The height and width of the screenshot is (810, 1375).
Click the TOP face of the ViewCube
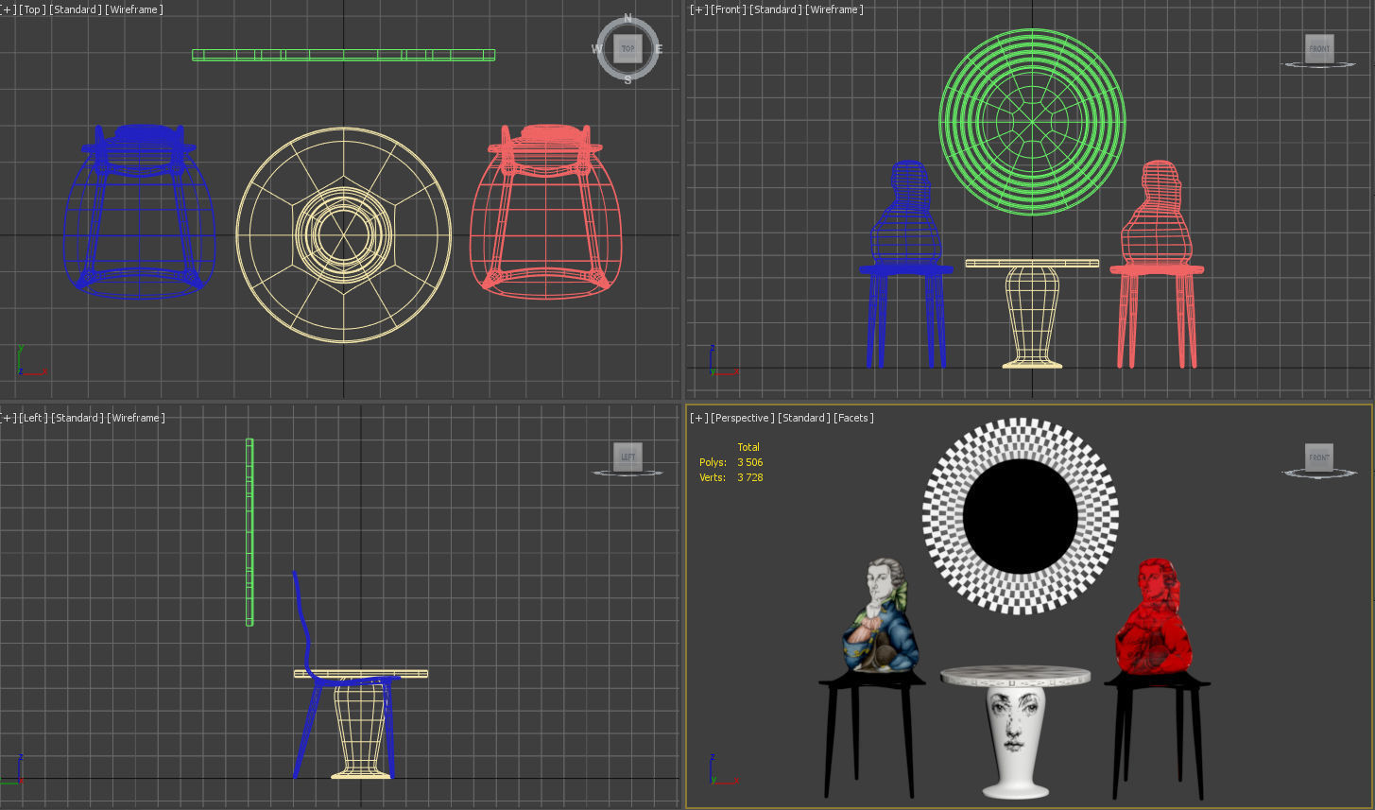tap(627, 48)
